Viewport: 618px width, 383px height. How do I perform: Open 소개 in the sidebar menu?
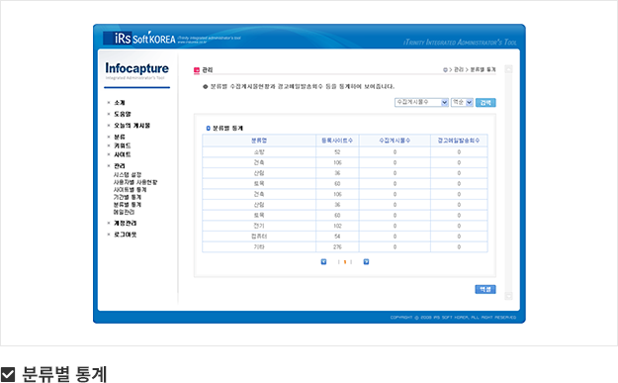point(119,103)
